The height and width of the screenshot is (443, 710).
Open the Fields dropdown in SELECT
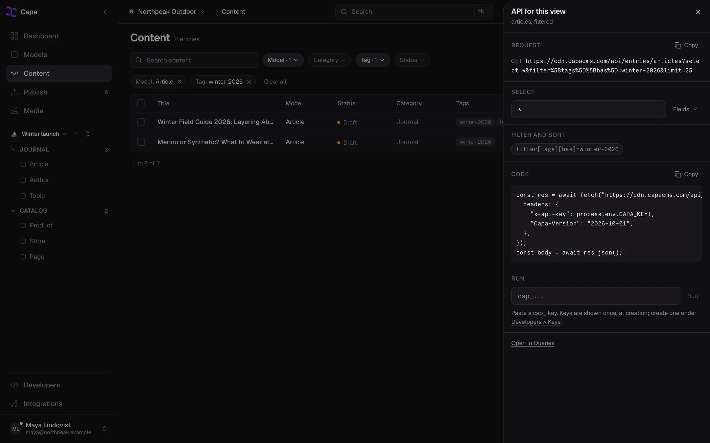(685, 109)
